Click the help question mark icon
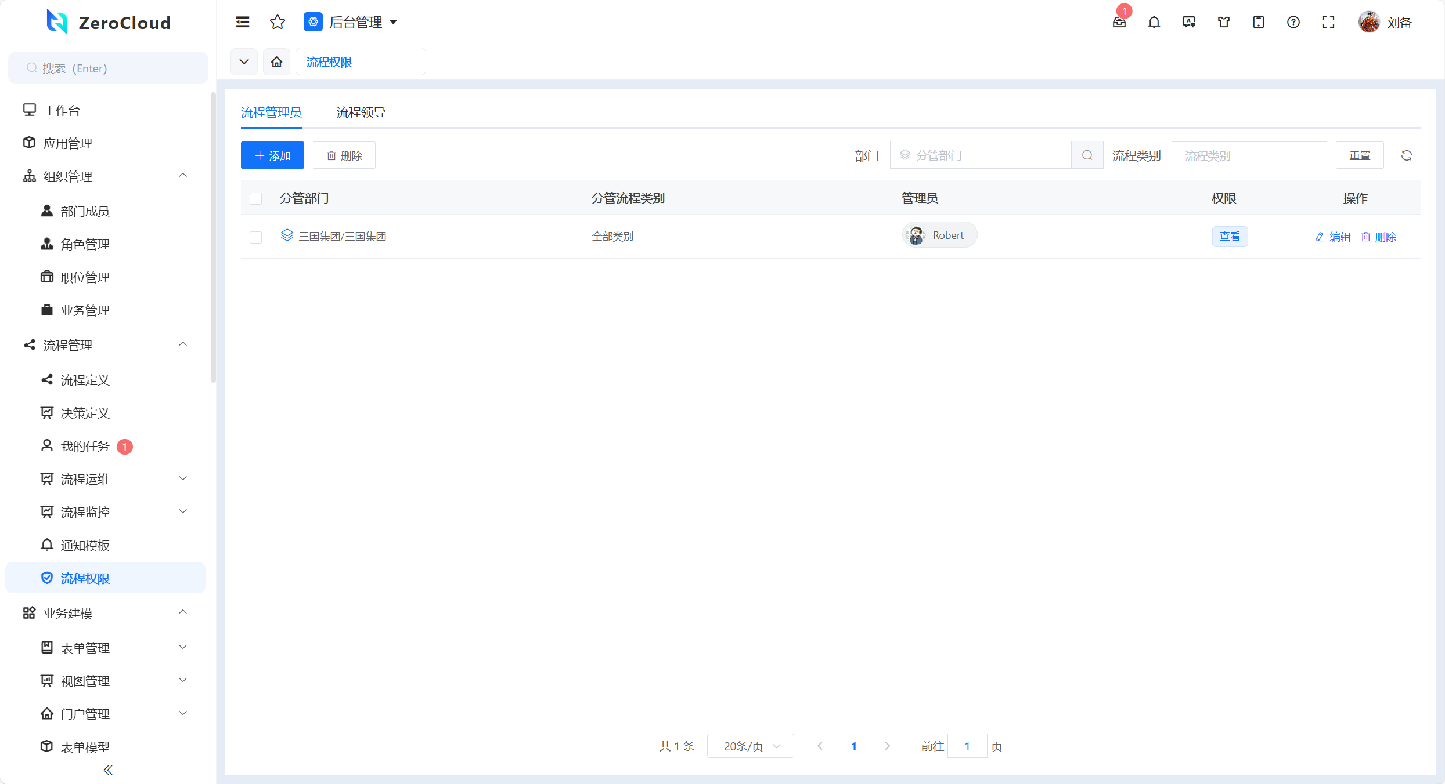The height and width of the screenshot is (784, 1445). [1293, 22]
